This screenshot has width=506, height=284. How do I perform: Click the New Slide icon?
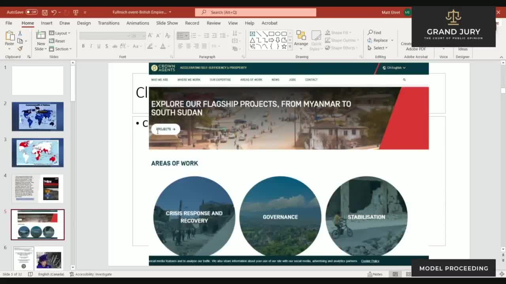pos(41,35)
